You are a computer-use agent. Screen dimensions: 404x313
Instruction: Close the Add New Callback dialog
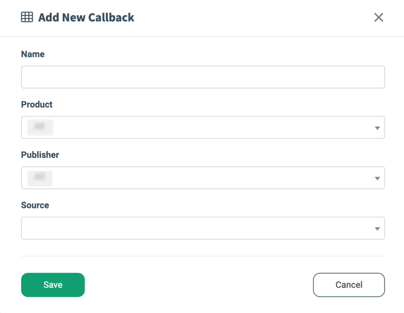[x=379, y=18]
